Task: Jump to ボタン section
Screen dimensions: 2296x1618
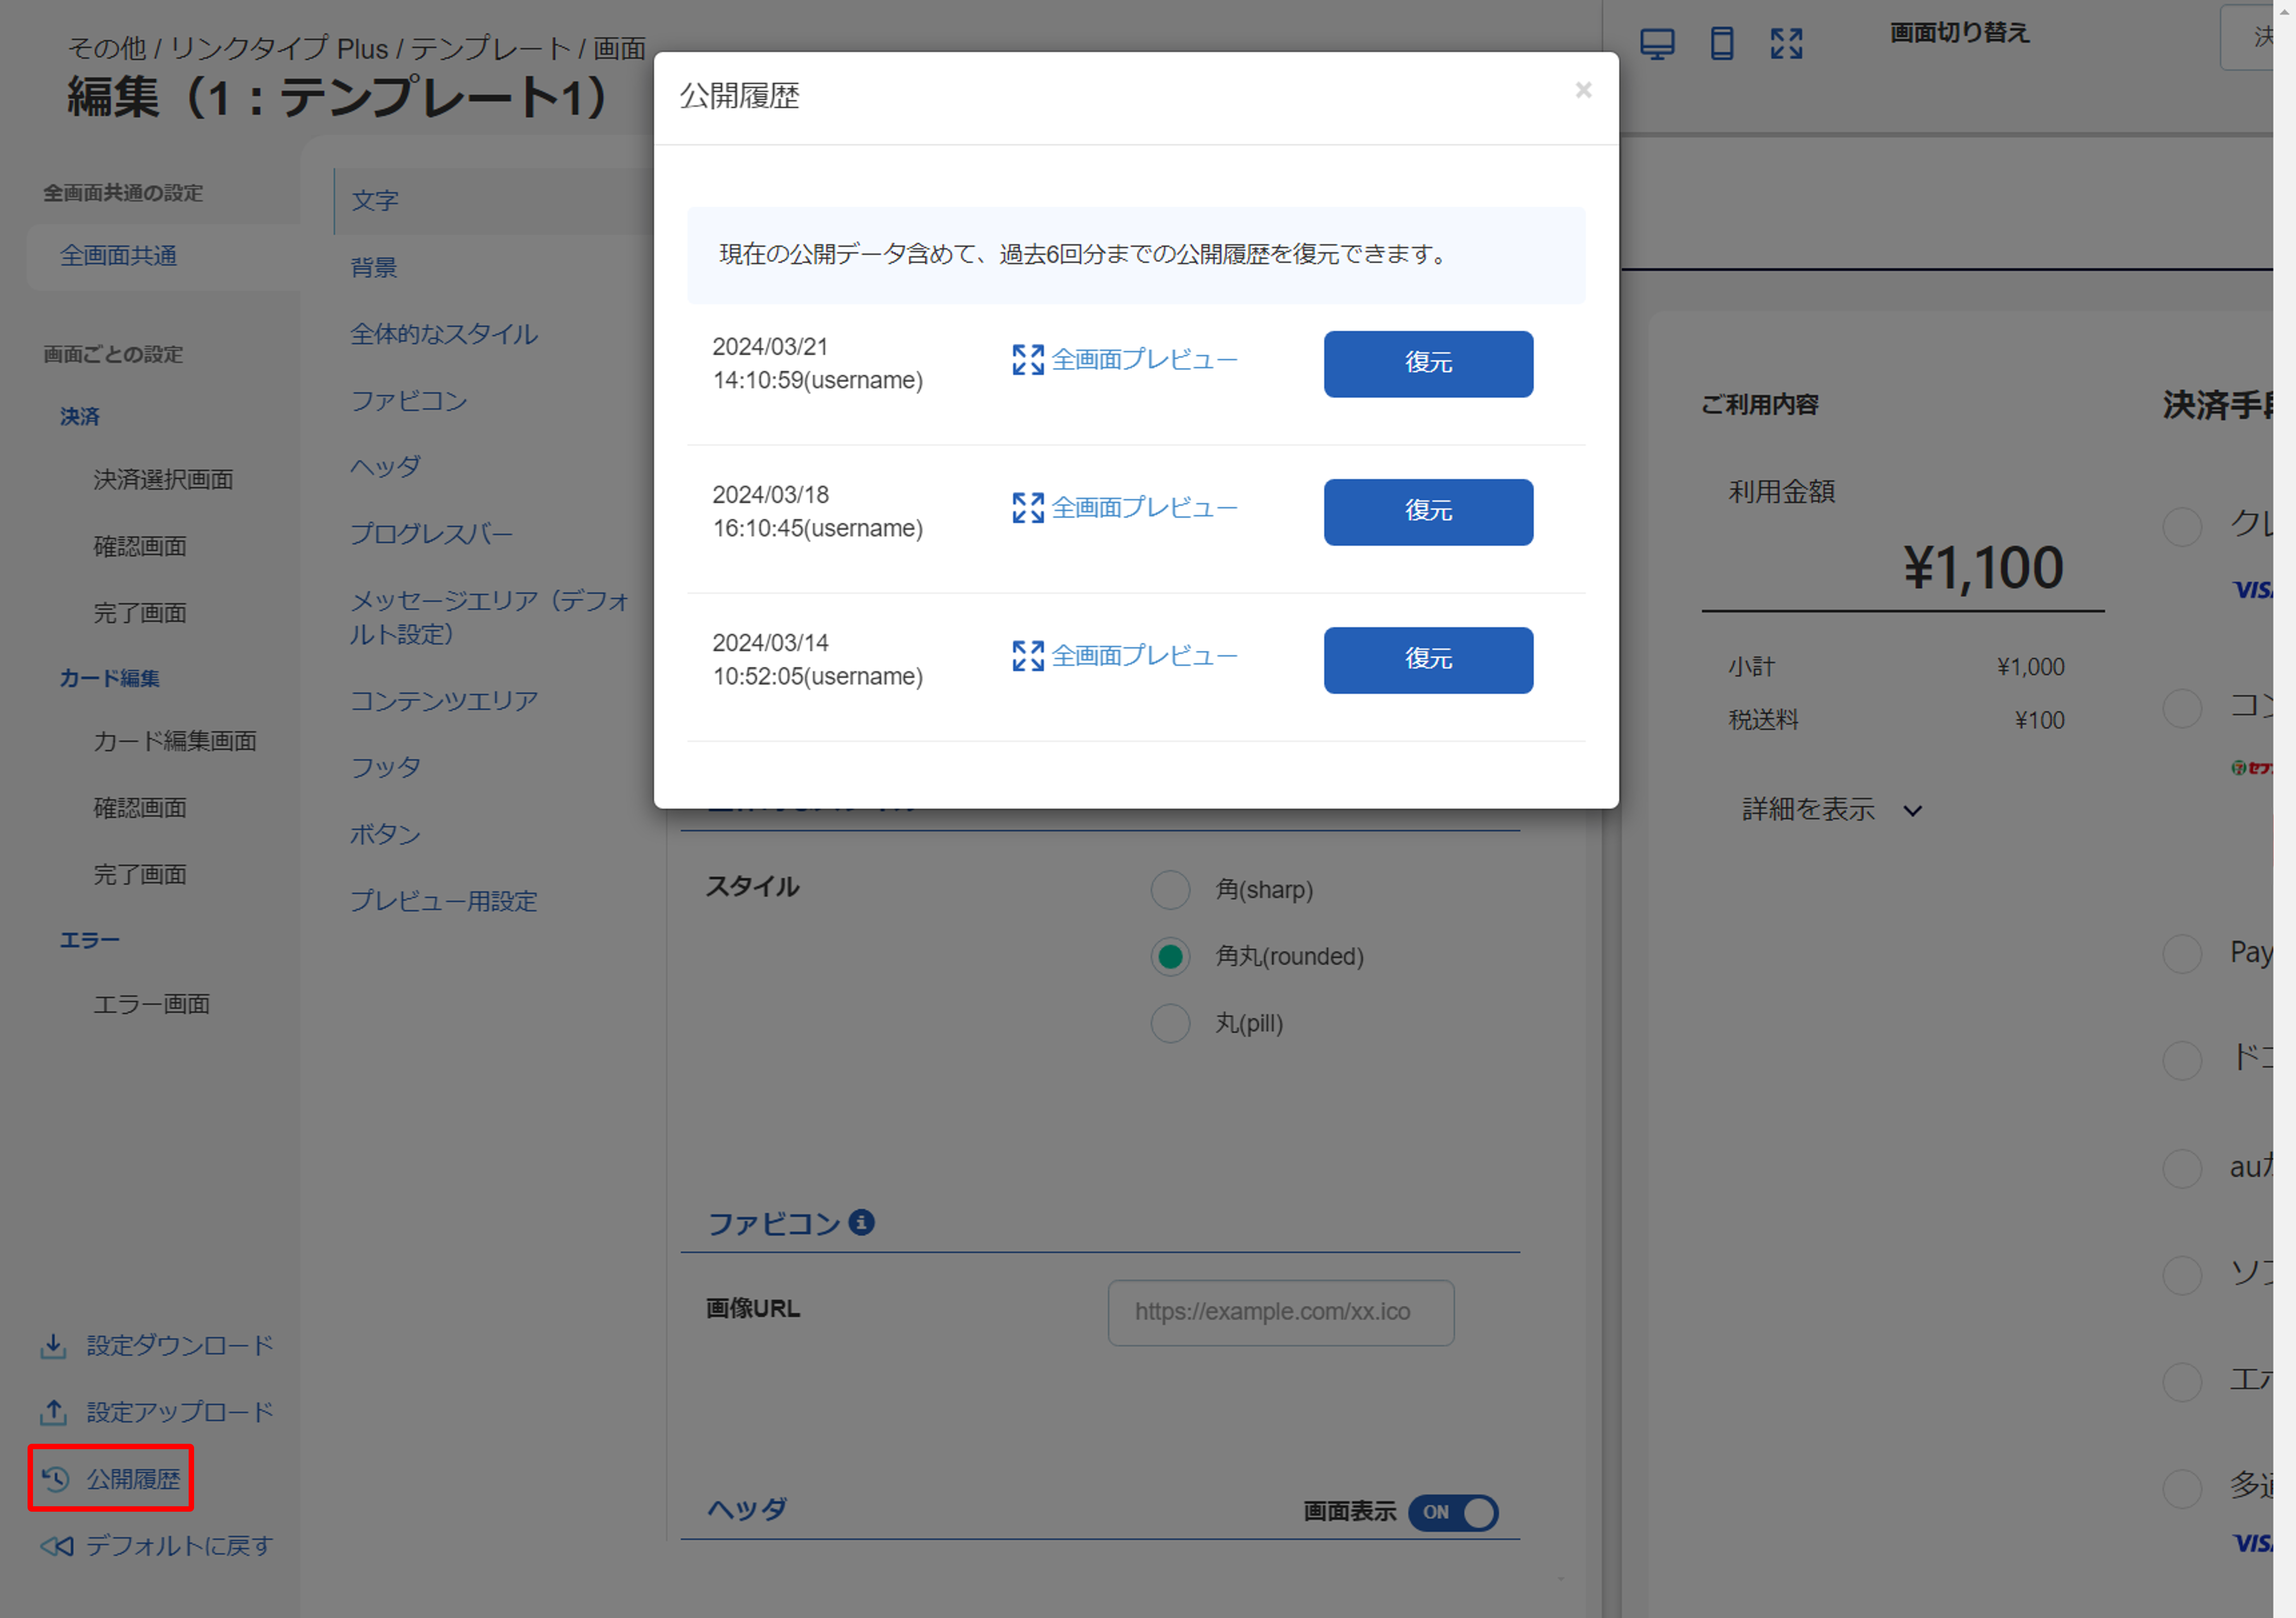Action: (385, 835)
